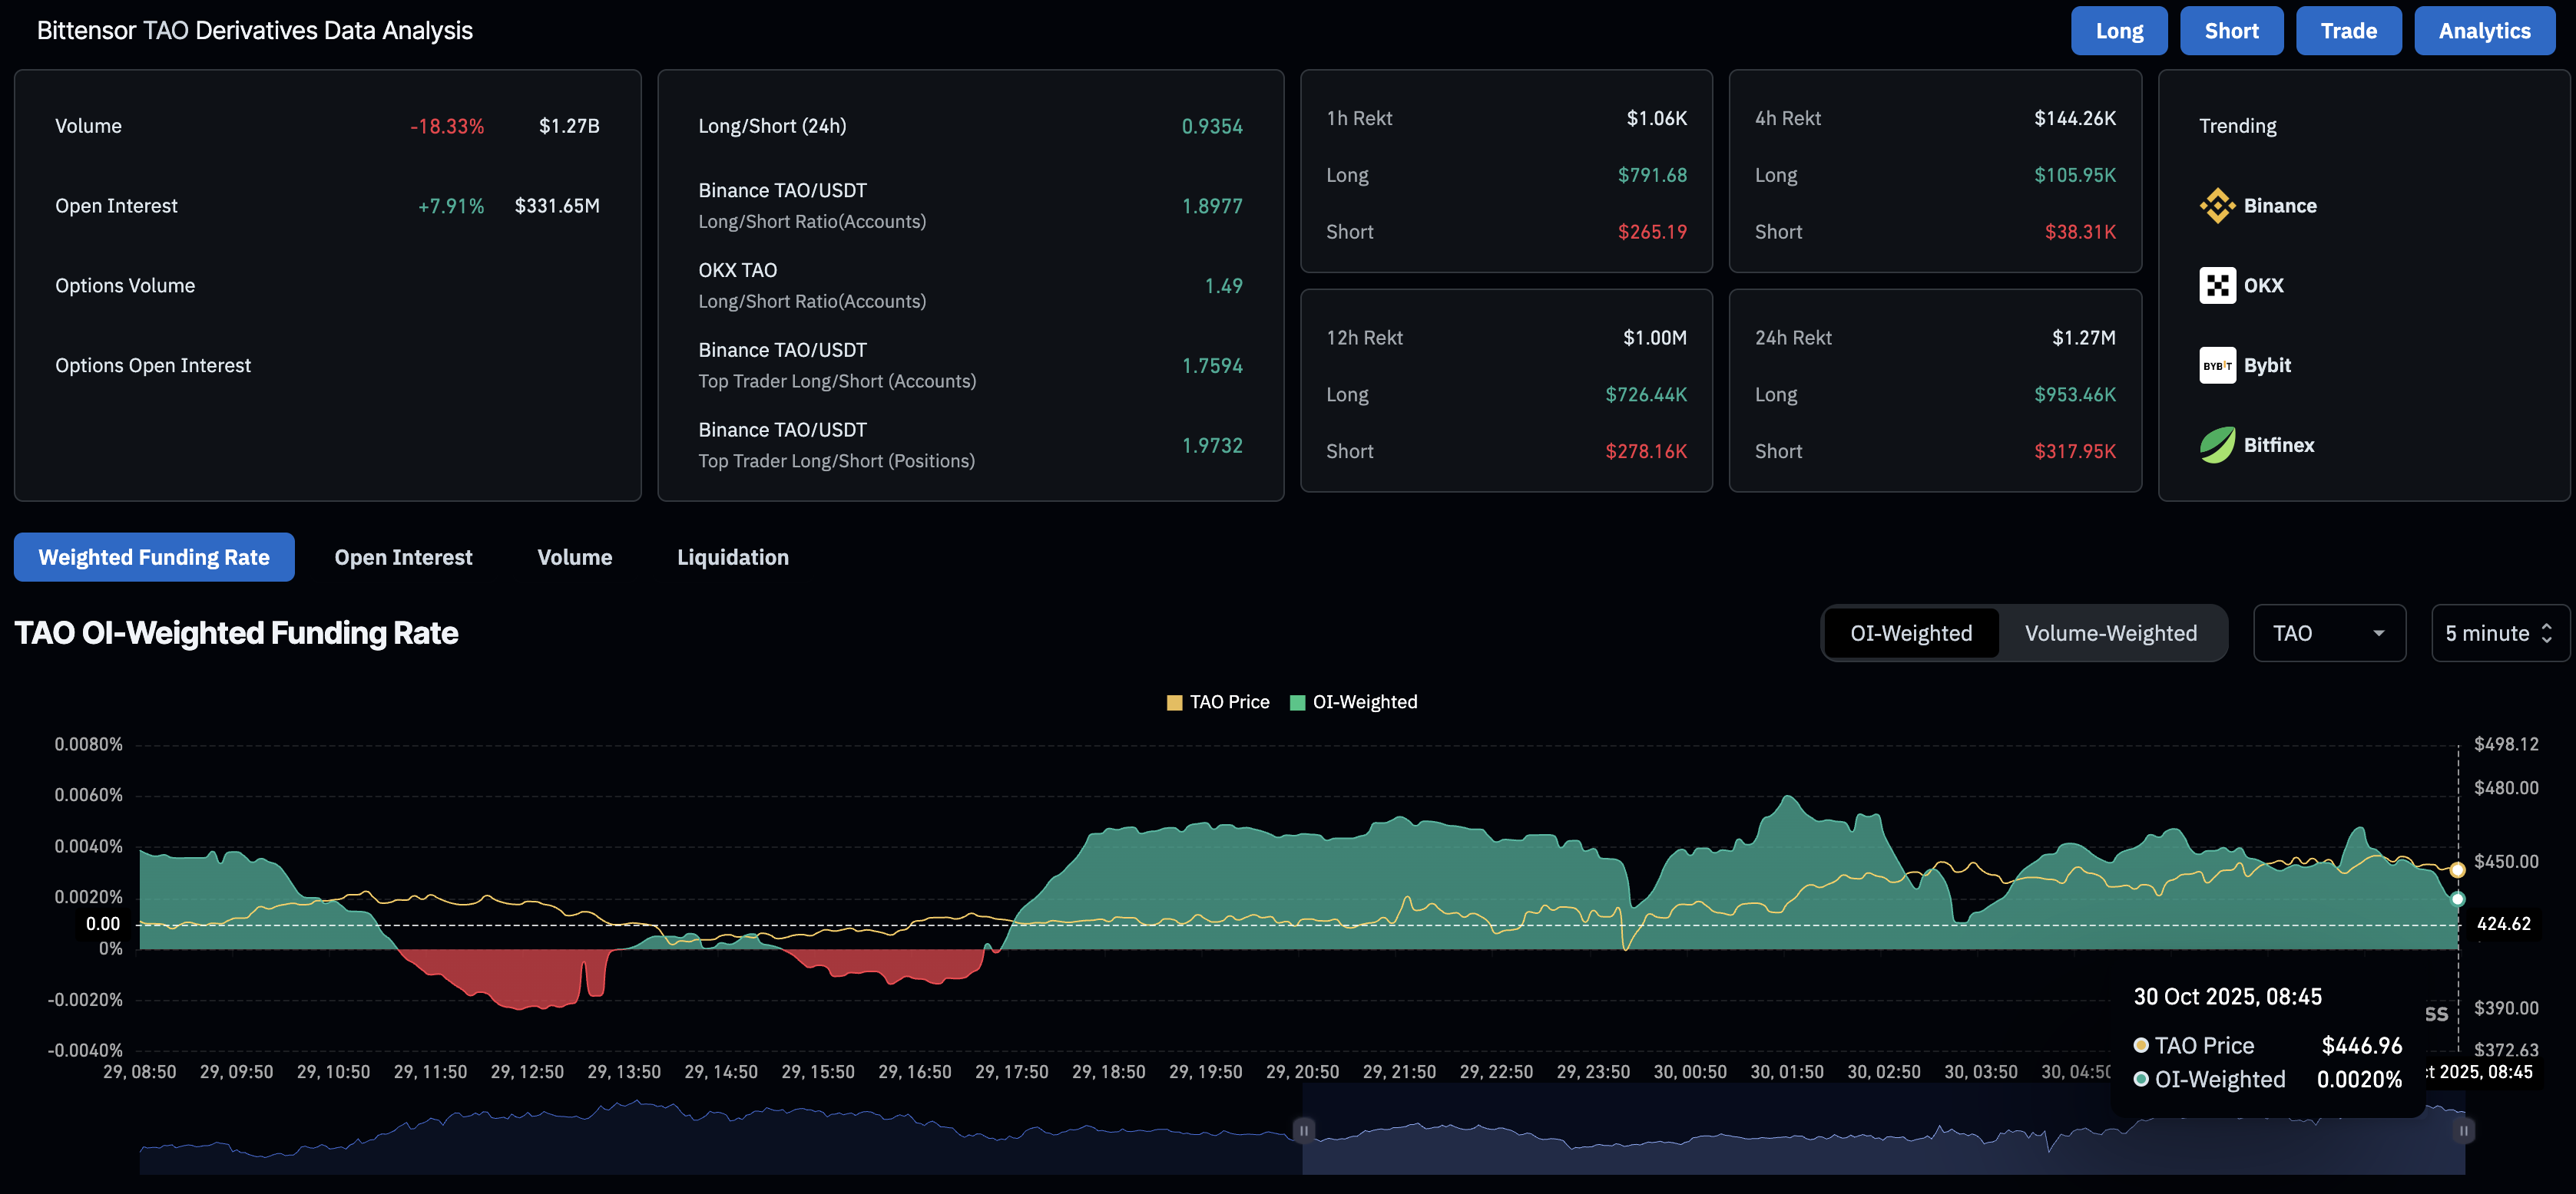Click the stepper arrows beside 5 minute
Viewport: 2576px width, 1194px height.
(x=2547, y=632)
